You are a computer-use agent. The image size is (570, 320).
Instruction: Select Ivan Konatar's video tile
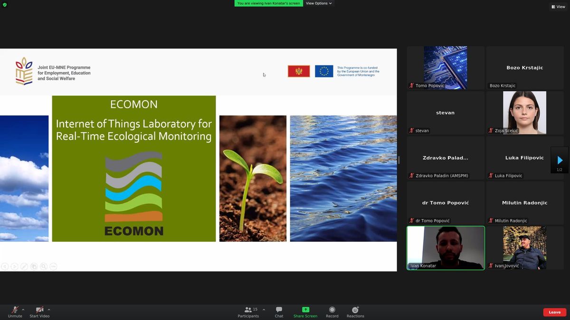tap(446, 248)
